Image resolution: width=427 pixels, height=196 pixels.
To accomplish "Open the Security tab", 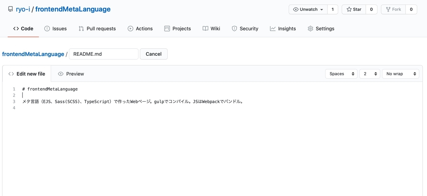I will click(245, 28).
